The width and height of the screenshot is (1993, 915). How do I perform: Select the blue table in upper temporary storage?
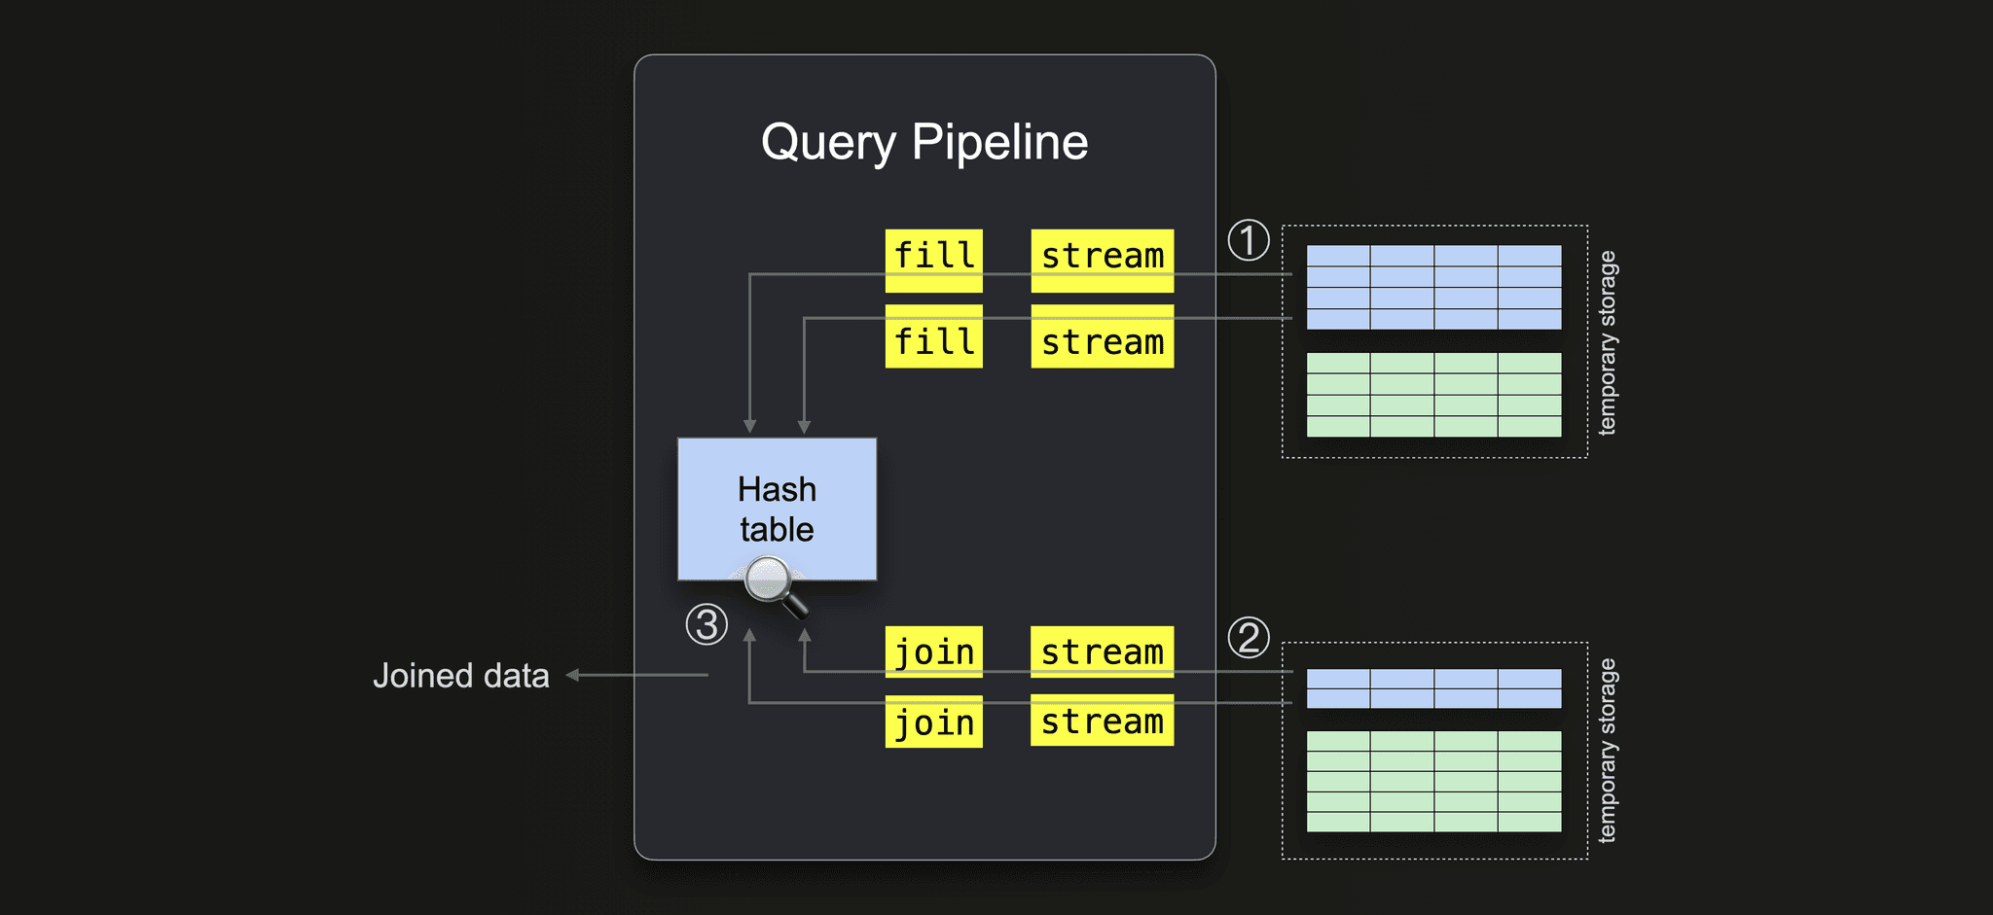(1433, 287)
